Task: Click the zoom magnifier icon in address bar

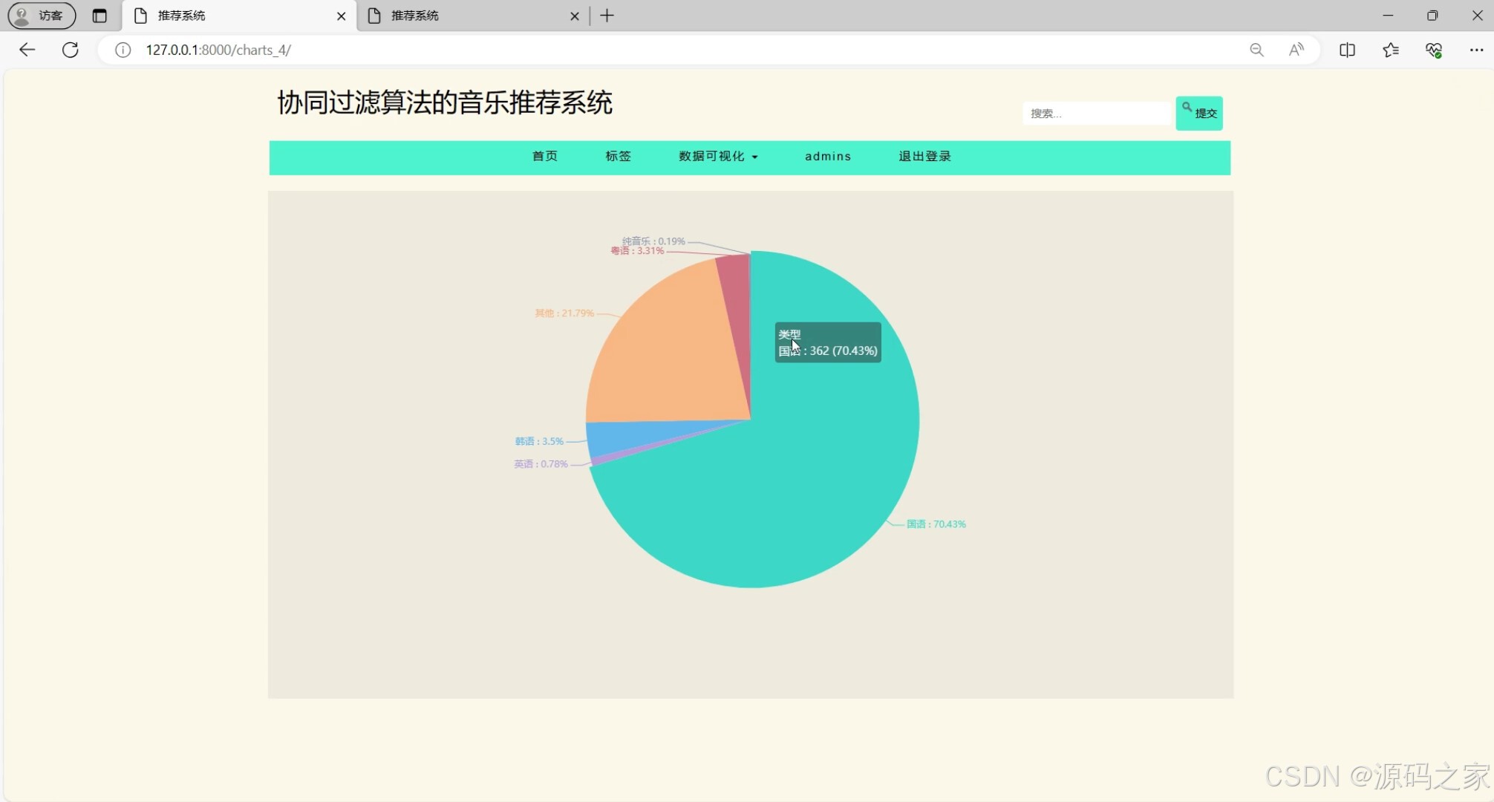Action: 1257,50
